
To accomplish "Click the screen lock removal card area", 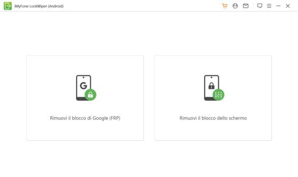I will pos(213,98).
